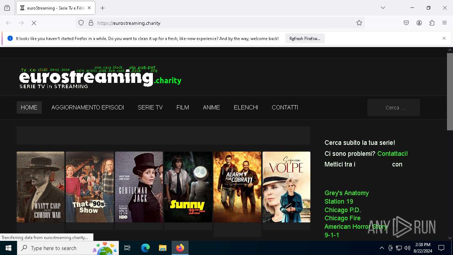Bookmark this page with star icon
Image resolution: width=453 pixels, height=255 pixels.
click(359, 23)
